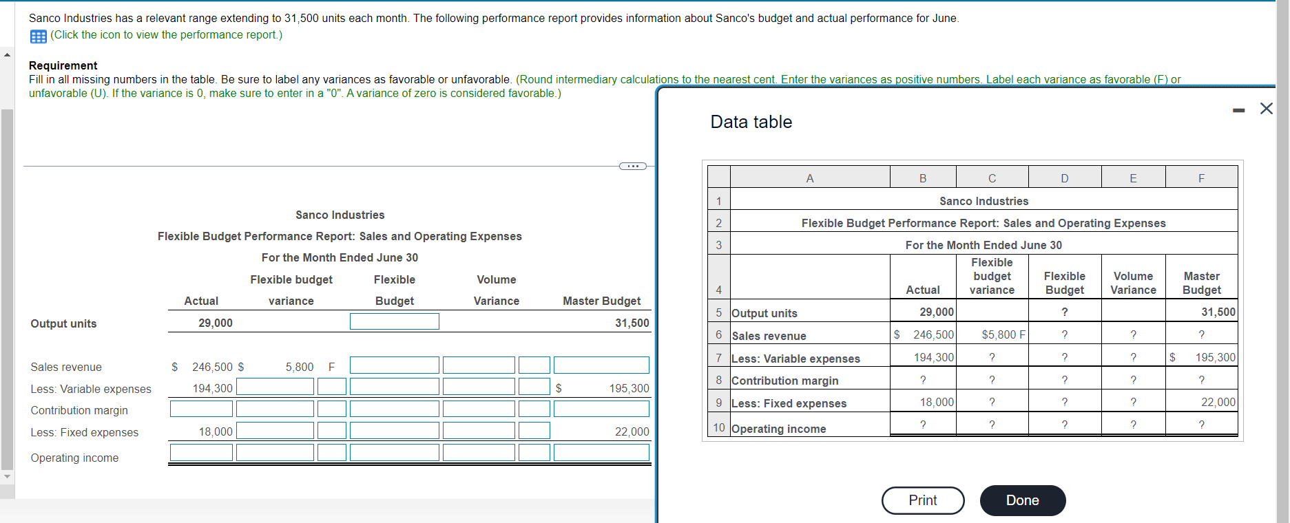Screen dimensions: 1290x523
Task: Select Output units Flexible Budget input
Action: tap(395, 321)
